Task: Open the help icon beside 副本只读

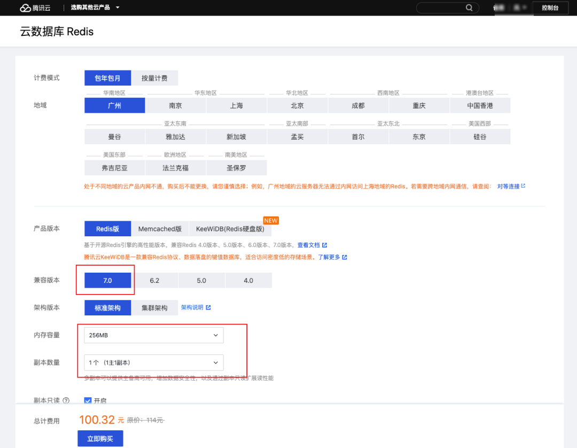Action: pos(66,400)
